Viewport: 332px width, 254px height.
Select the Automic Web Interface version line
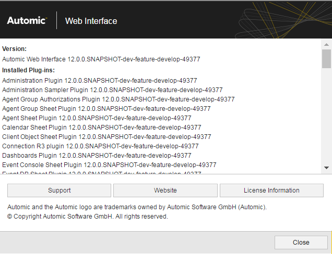[101, 59]
